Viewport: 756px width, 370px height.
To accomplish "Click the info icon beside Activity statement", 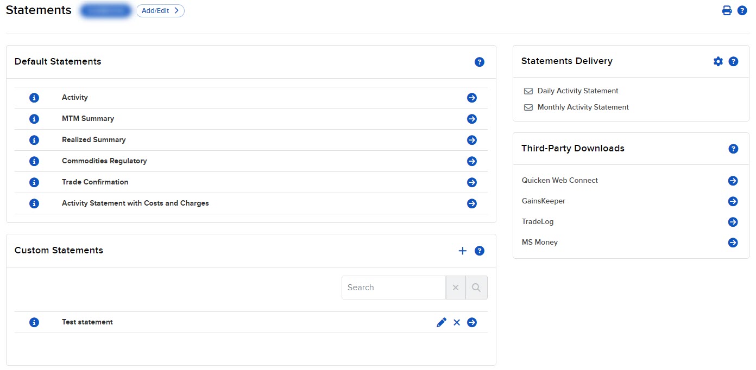I will (x=34, y=98).
